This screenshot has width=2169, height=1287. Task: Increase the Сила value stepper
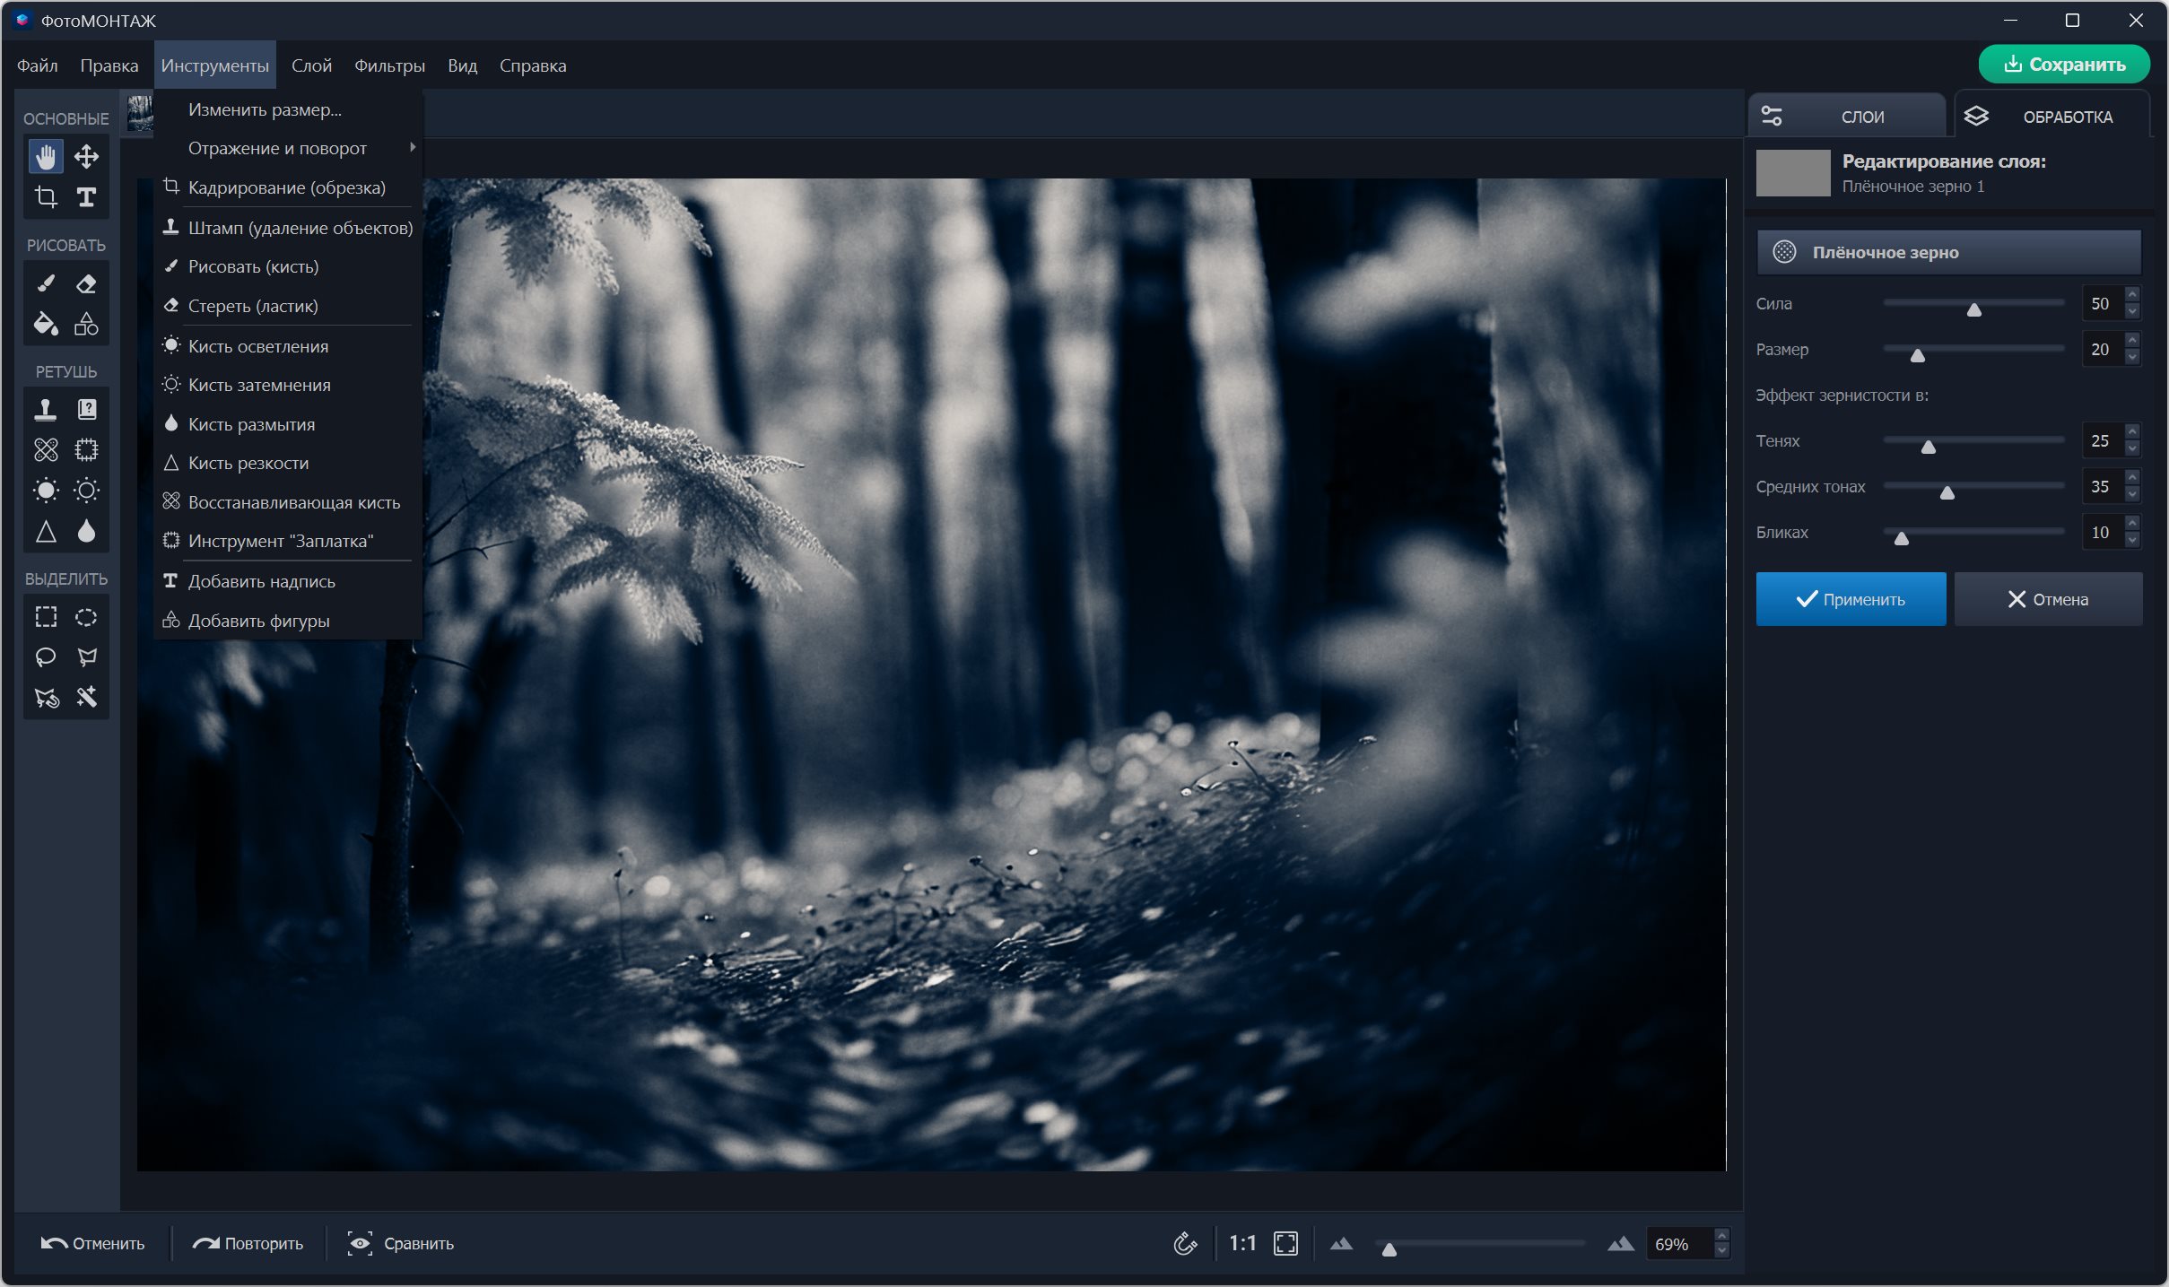[x=2132, y=296]
